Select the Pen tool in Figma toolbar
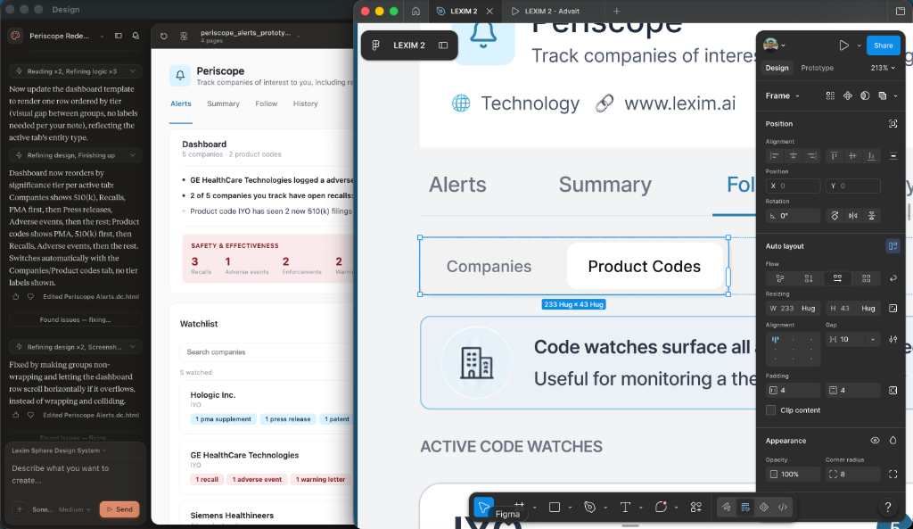 pyautogui.click(x=590, y=508)
